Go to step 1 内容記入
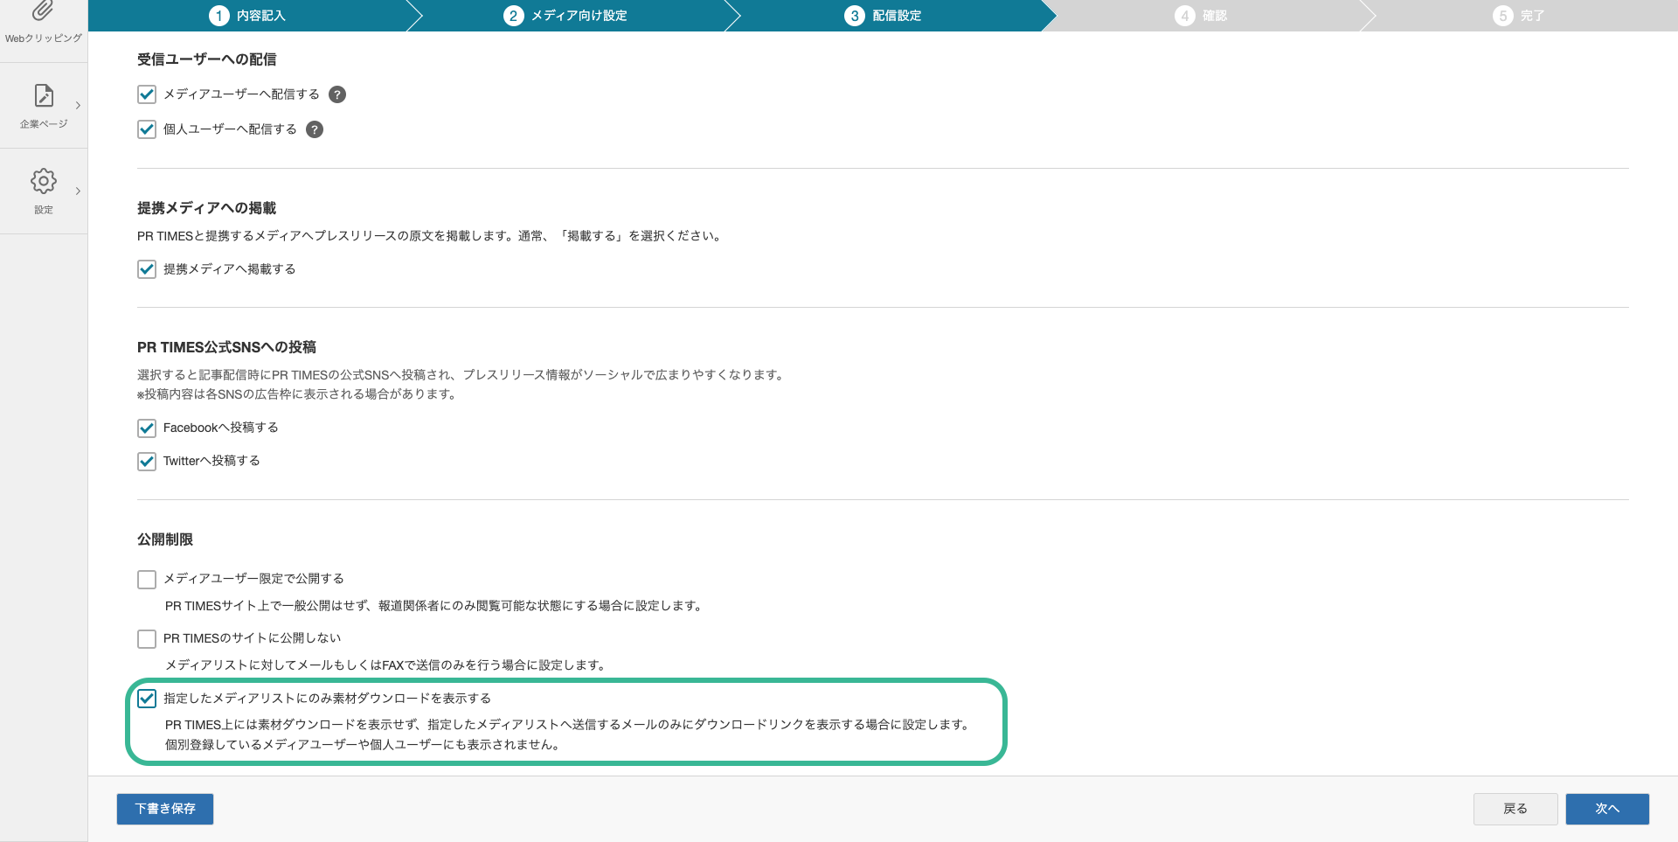 247,16
